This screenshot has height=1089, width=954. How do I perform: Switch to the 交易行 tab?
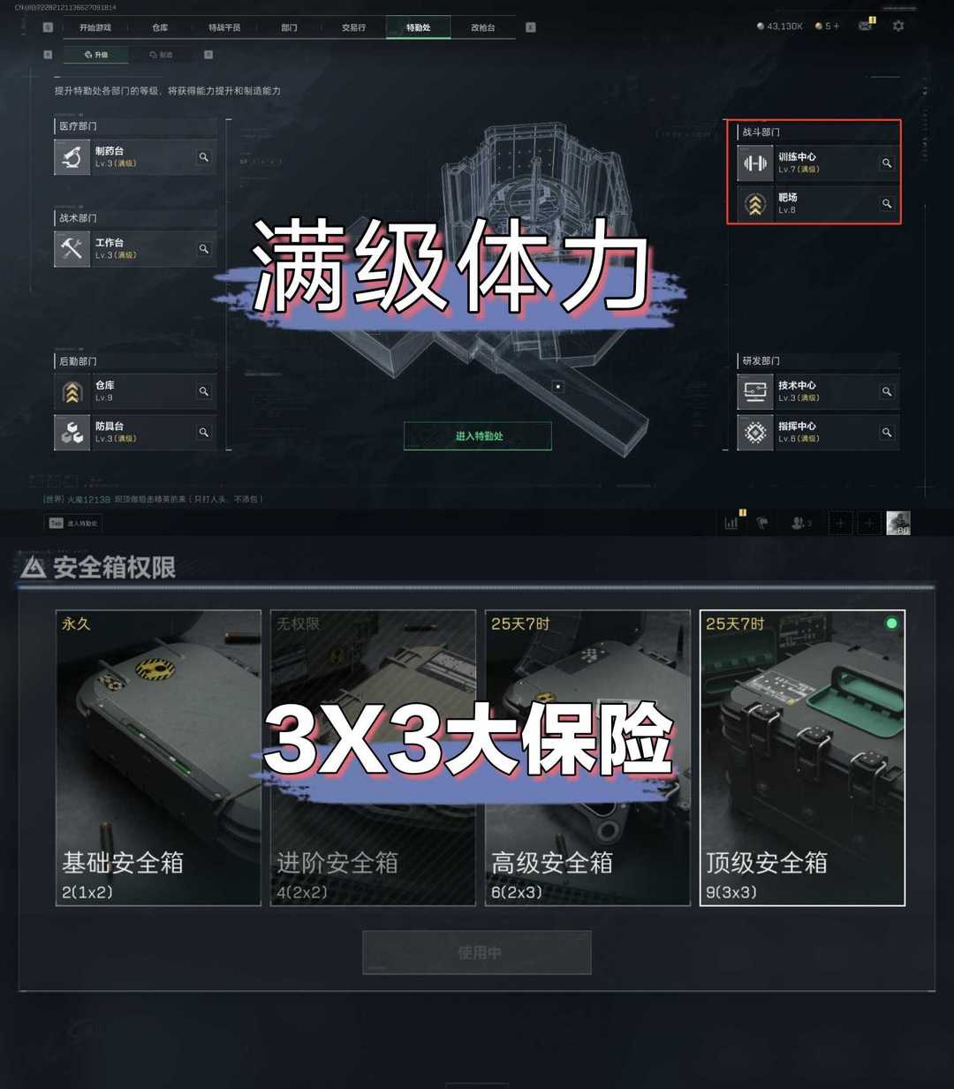tap(353, 27)
